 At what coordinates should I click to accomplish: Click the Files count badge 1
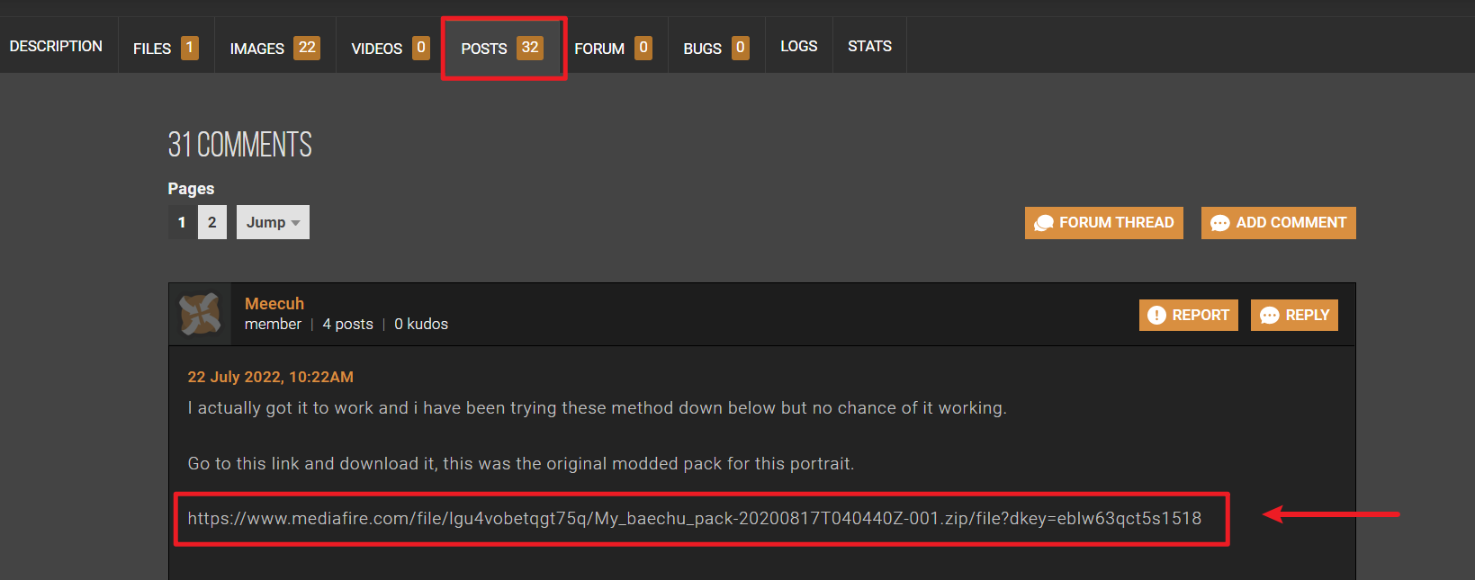click(x=190, y=48)
